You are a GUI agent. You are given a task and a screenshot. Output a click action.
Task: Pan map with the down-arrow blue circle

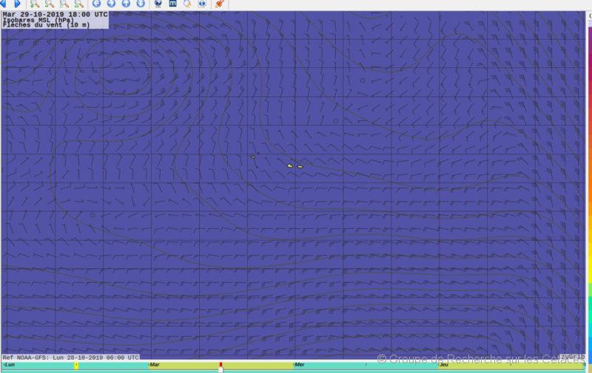click(141, 4)
